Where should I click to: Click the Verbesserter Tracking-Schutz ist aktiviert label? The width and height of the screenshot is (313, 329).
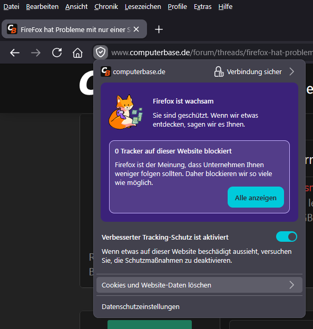click(x=165, y=238)
